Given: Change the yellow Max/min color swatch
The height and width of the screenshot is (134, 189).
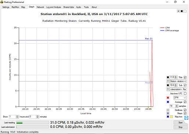Looking at the screenshot, I should point(171,117).
